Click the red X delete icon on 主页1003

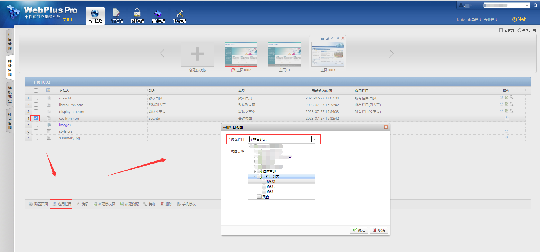click(x=343, y=38)
